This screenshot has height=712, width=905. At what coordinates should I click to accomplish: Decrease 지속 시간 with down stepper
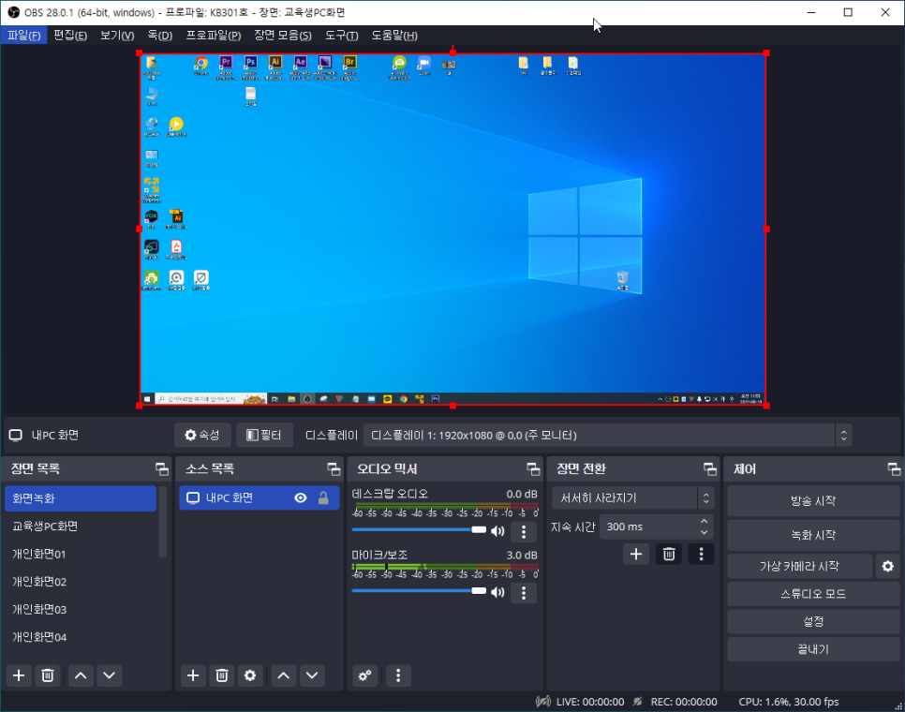(705, 532)
